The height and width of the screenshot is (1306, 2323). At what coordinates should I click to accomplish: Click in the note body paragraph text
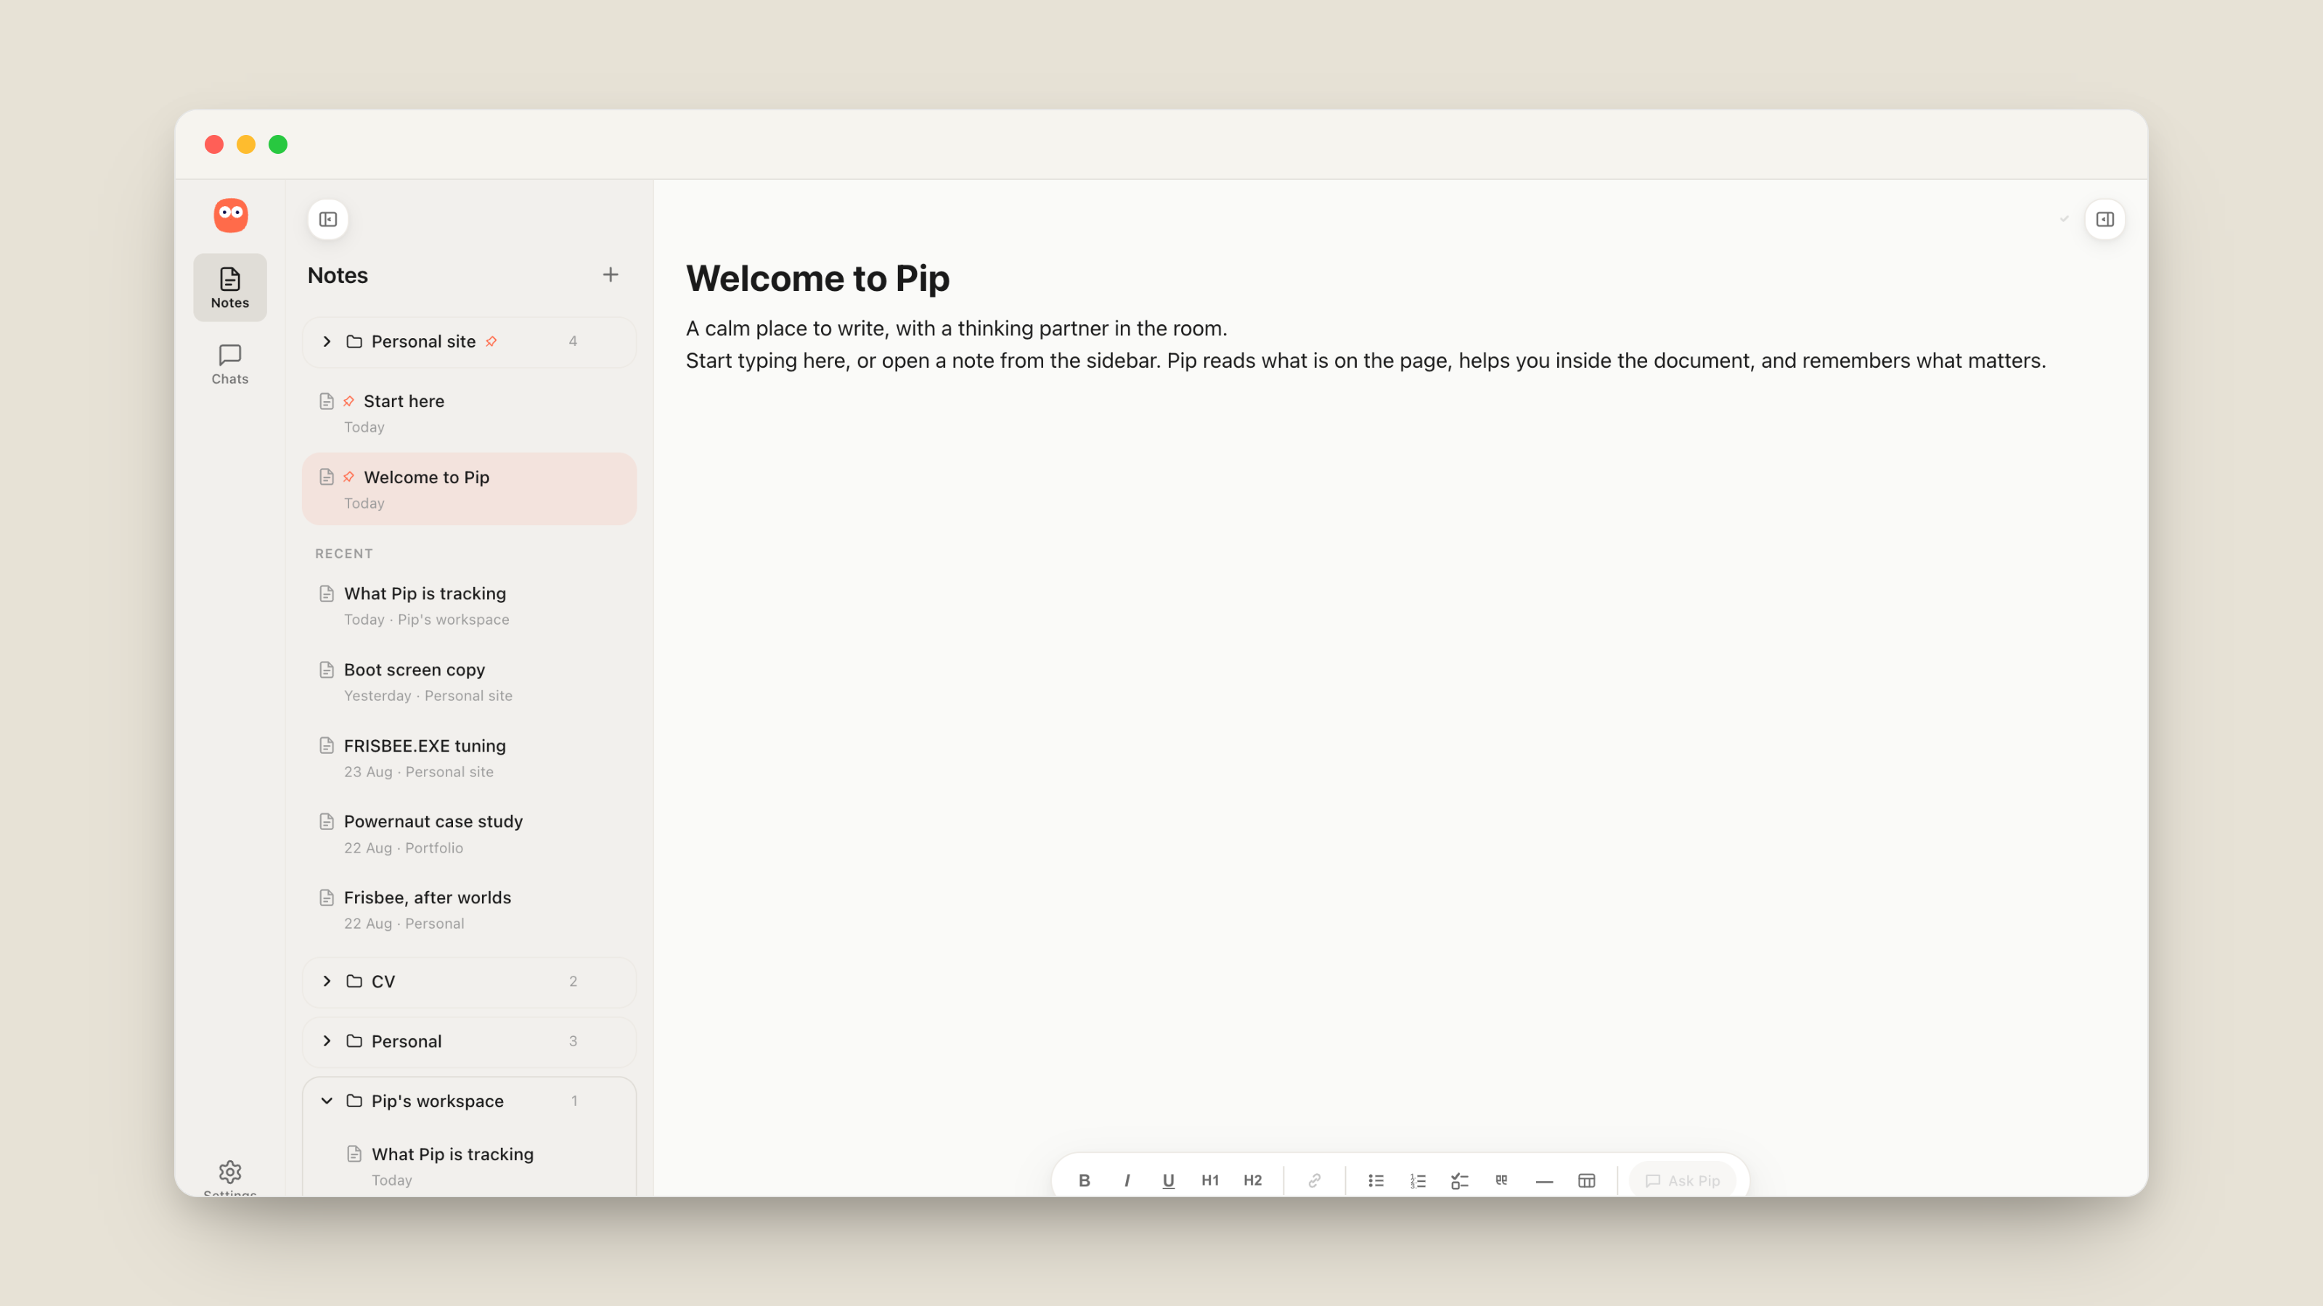pos(1365,345)
